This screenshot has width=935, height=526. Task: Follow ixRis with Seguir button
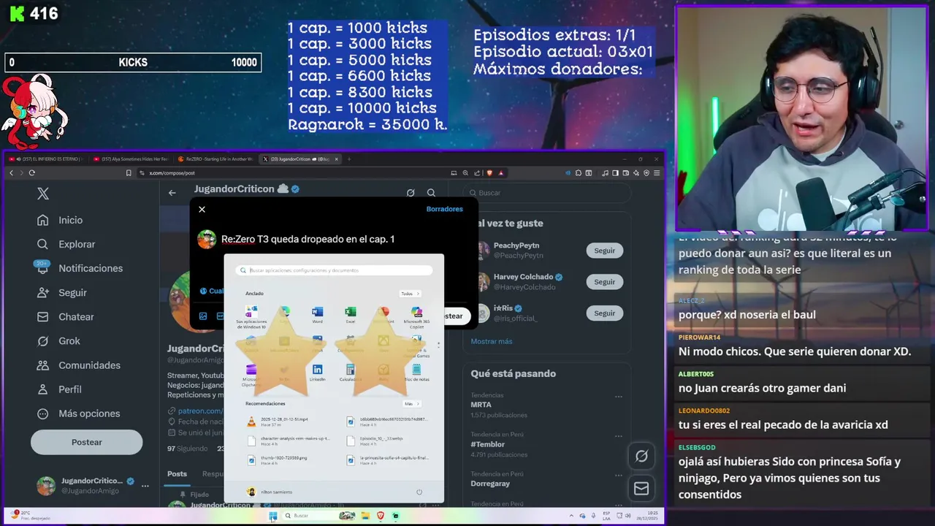[x=604, y=313]
